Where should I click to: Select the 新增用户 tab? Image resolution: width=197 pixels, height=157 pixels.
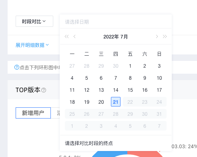click(33, 113)
